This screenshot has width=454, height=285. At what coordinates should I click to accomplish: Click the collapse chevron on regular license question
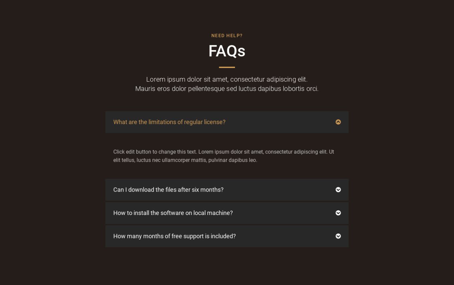click(x=338, y=122)
